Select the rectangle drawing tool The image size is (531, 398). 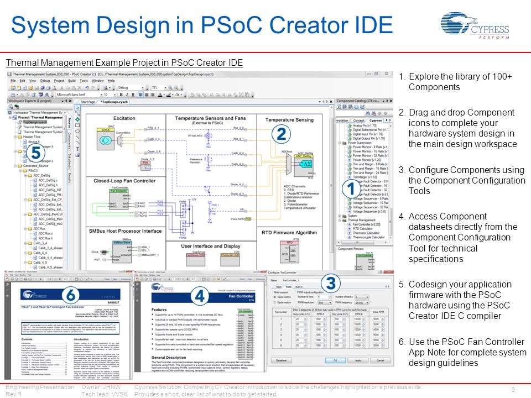click(77, 125)
